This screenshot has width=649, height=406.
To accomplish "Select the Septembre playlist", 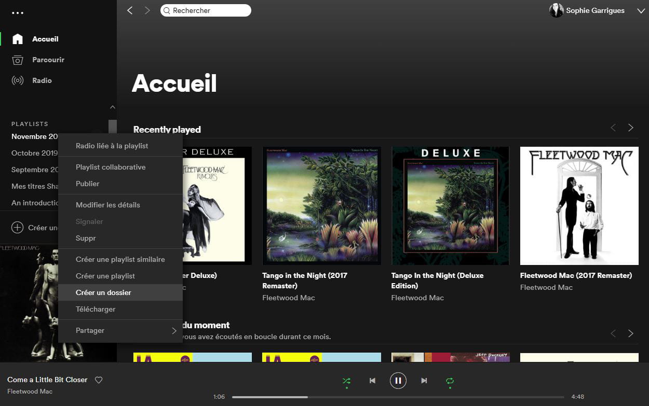I will point(35,170).
